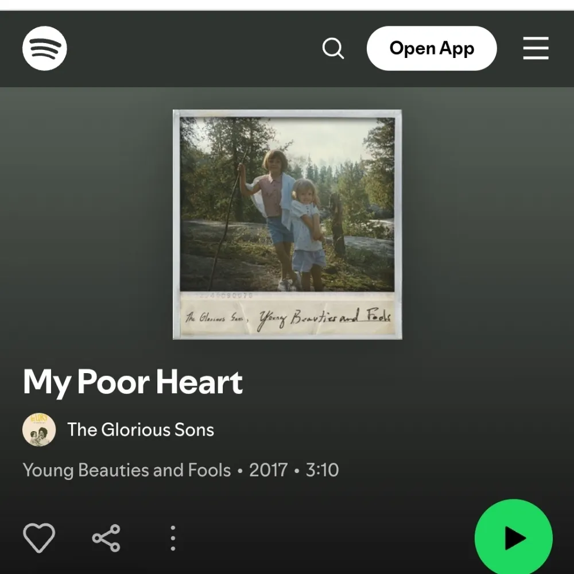Click the 3:10 track duration
Viewport: 574px width, 574px height.
coord(322,470)
